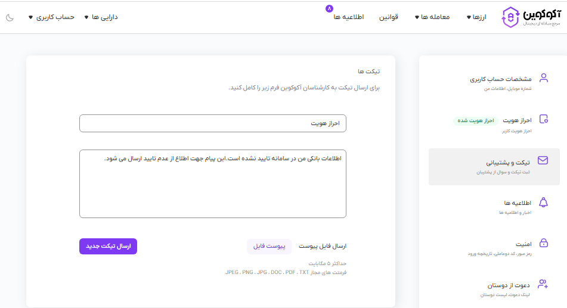Open the قوانین menu item
Image resolution: width=567 pixels, height=308 pixels.
pos(389,17)
